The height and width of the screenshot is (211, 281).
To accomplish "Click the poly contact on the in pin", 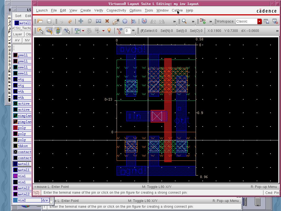I will click(x=157, y=116).
